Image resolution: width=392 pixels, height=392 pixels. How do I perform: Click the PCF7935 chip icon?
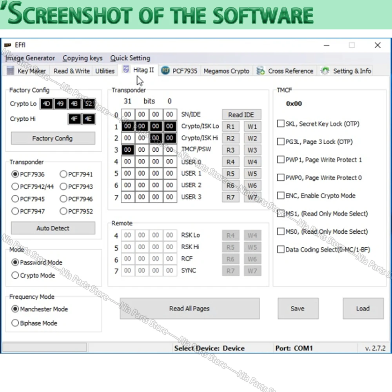165,71
